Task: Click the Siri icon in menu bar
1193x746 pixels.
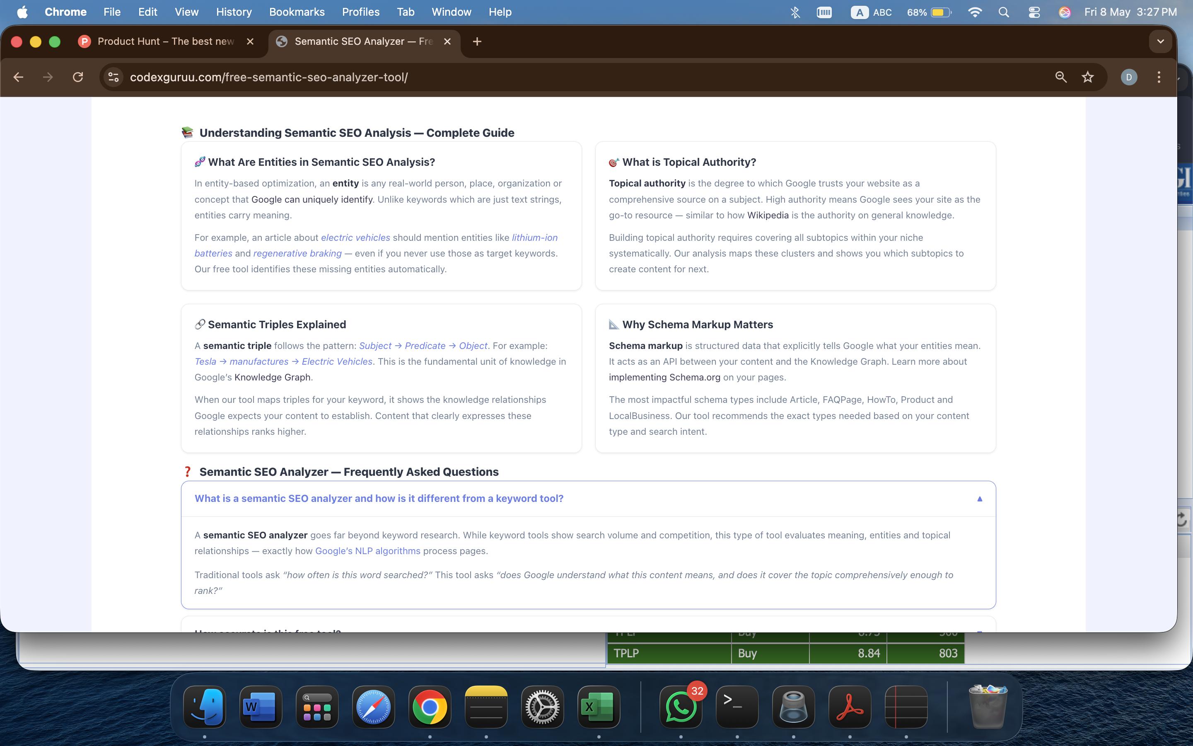Action: pos(1065,12)
